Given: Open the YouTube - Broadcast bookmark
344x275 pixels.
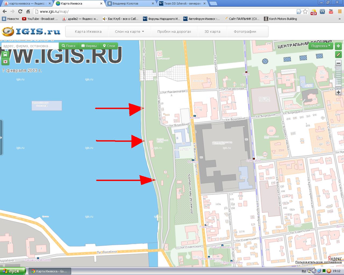Looking at the screenshot, I should (x=40, y=19).
